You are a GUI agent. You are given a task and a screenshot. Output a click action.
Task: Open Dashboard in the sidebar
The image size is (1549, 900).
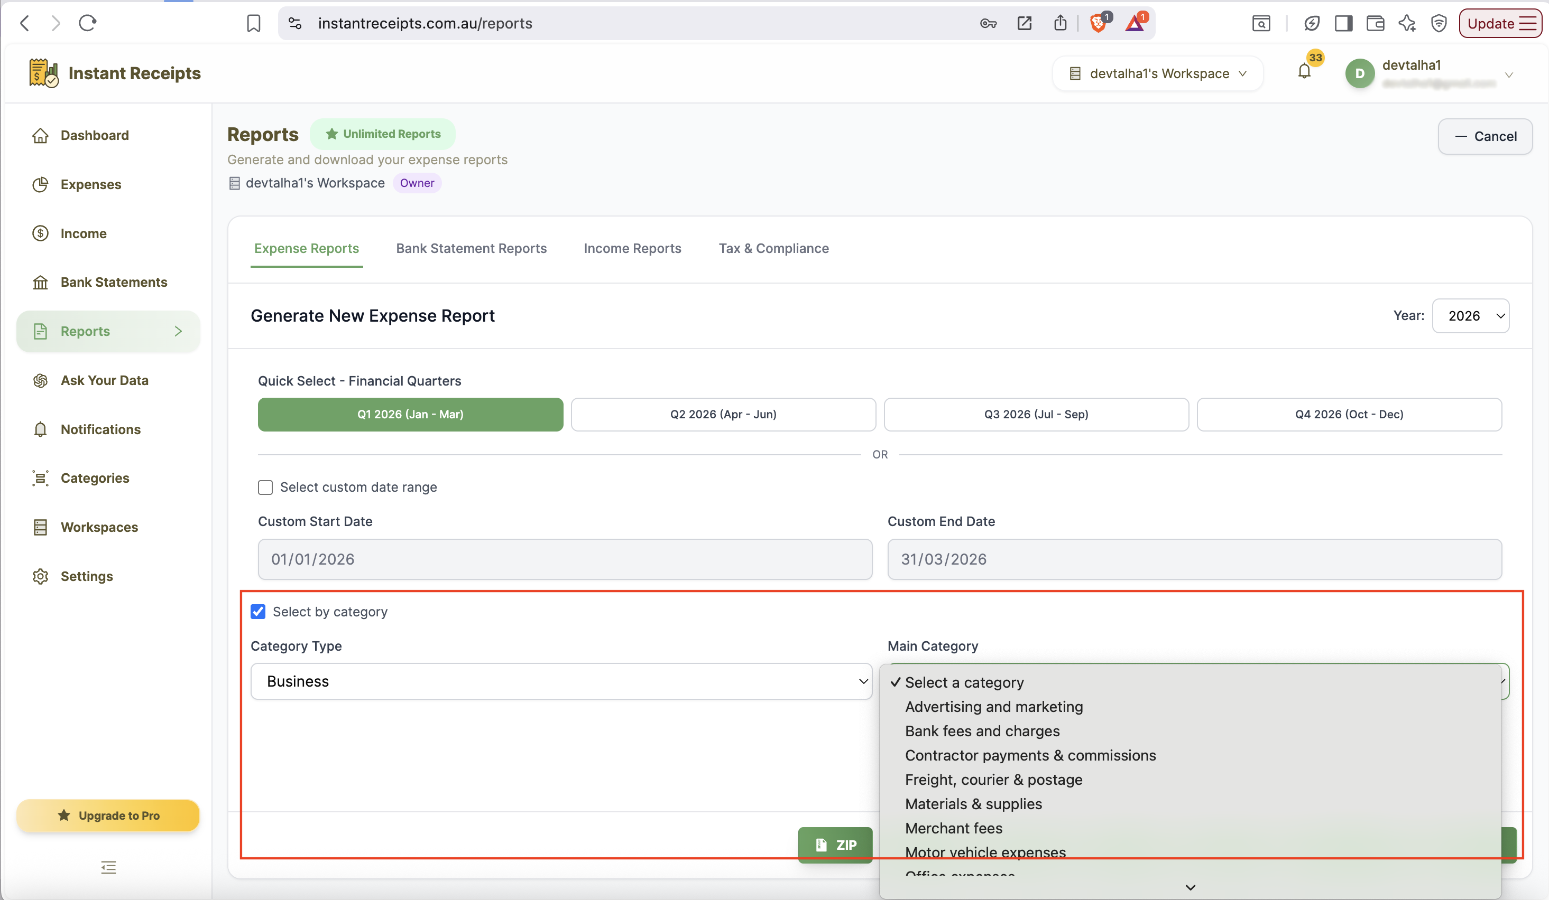pyautogui.click(x=95, y=135)
